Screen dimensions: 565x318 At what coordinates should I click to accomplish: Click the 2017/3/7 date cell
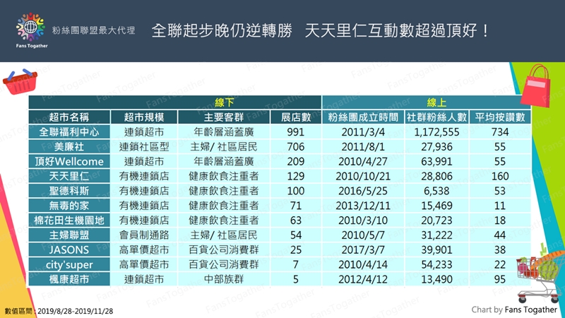363,250
